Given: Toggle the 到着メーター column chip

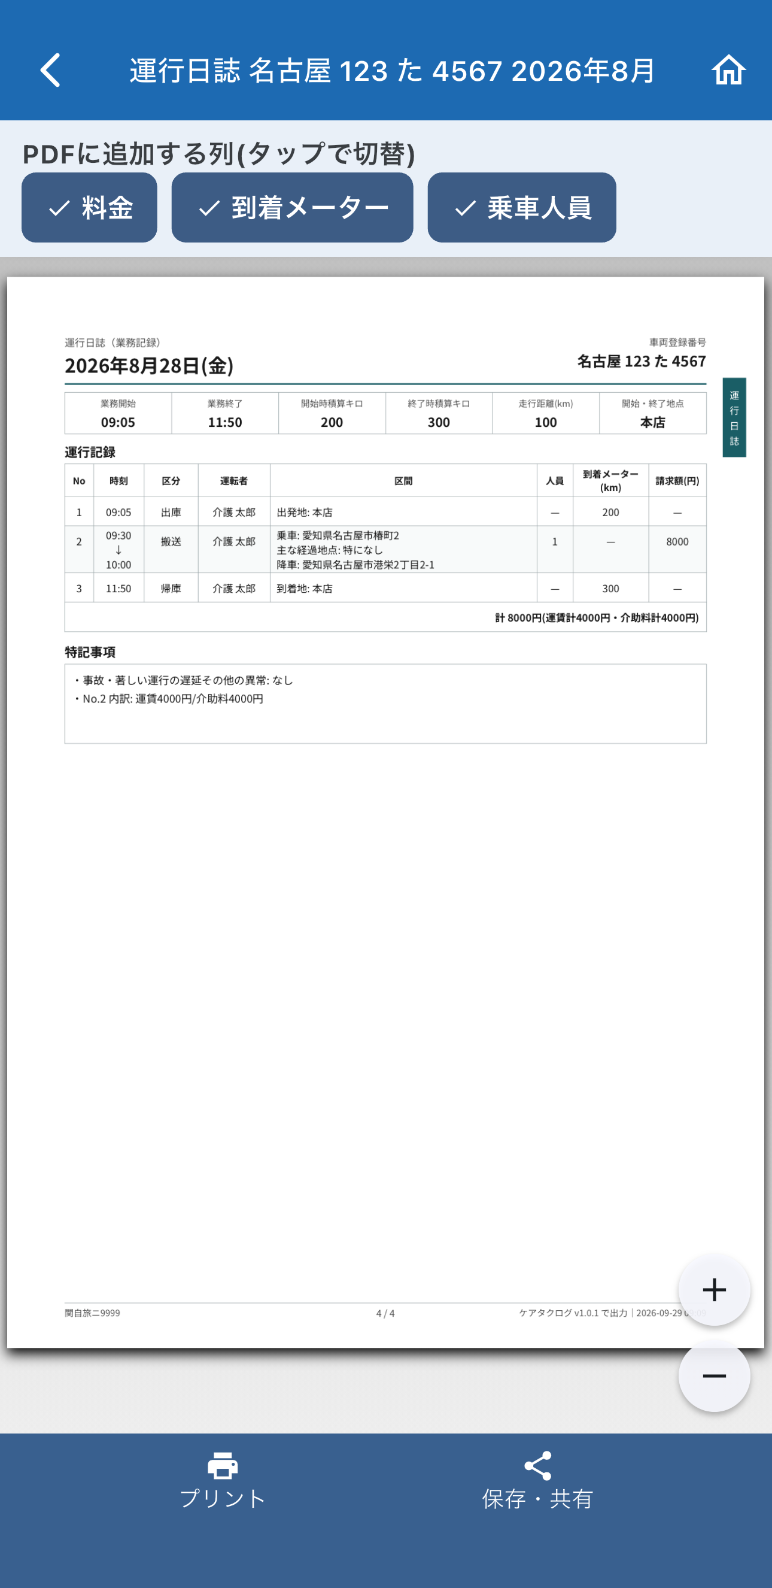Looking at the screenshot, I should 292,208.
